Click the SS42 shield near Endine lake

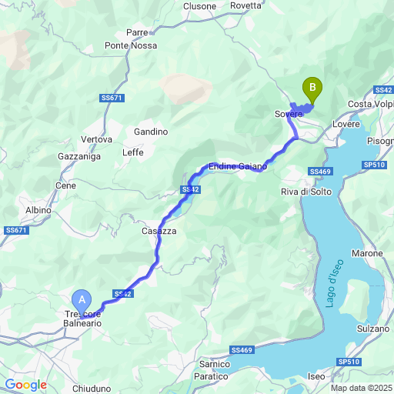[x=190, y=189]
